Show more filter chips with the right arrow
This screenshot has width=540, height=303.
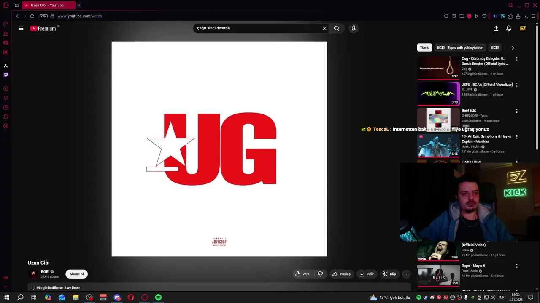click(513, 48)
